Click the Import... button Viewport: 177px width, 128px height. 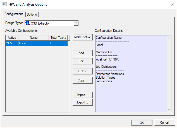pos(83,95)
